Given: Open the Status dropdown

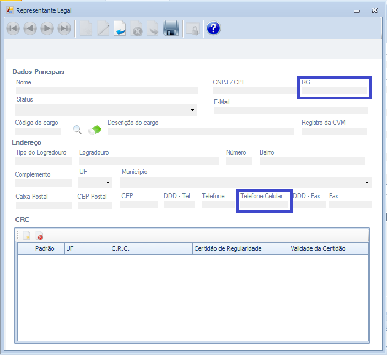Looking at the screenshot, I should click(192, 110).
